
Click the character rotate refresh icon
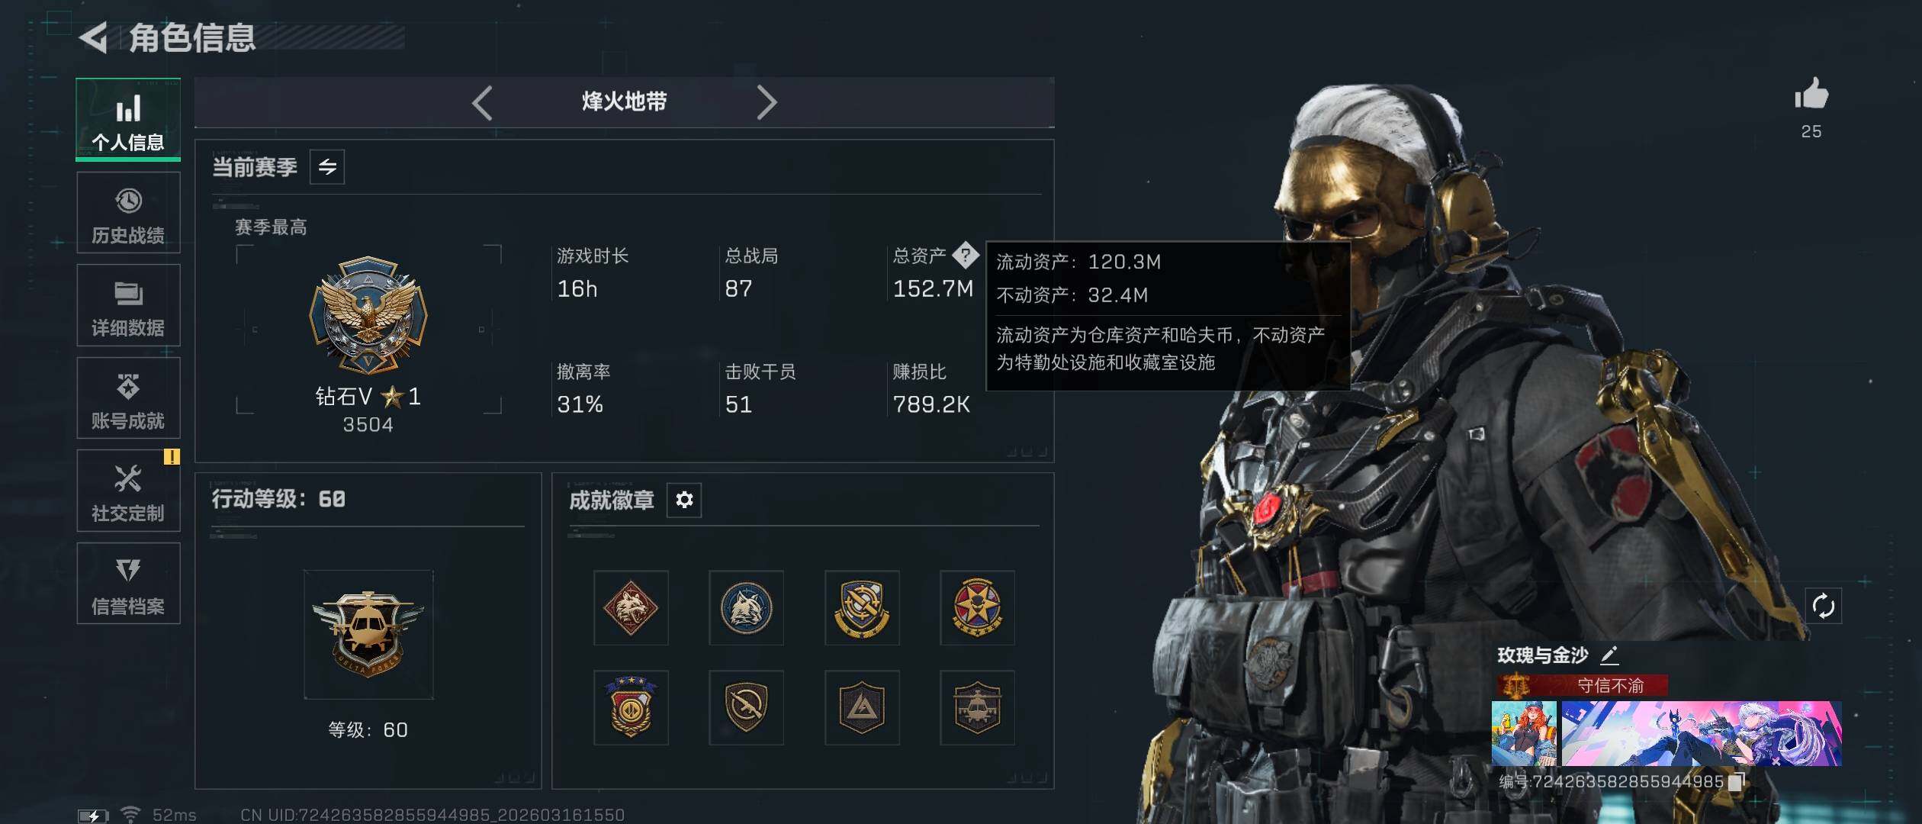click(1823, 607)
